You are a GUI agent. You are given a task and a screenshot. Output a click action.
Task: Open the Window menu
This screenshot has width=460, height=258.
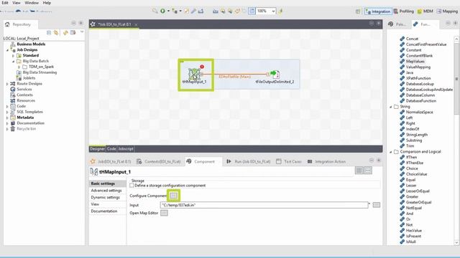(x=32, y=3)
